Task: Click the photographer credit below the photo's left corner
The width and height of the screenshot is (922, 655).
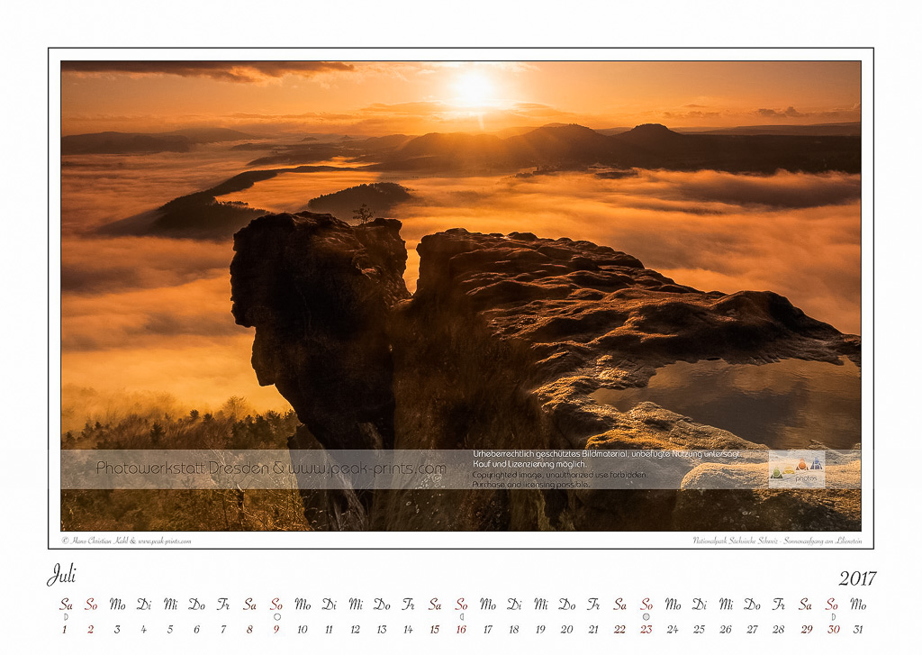Action: (126, 541)
